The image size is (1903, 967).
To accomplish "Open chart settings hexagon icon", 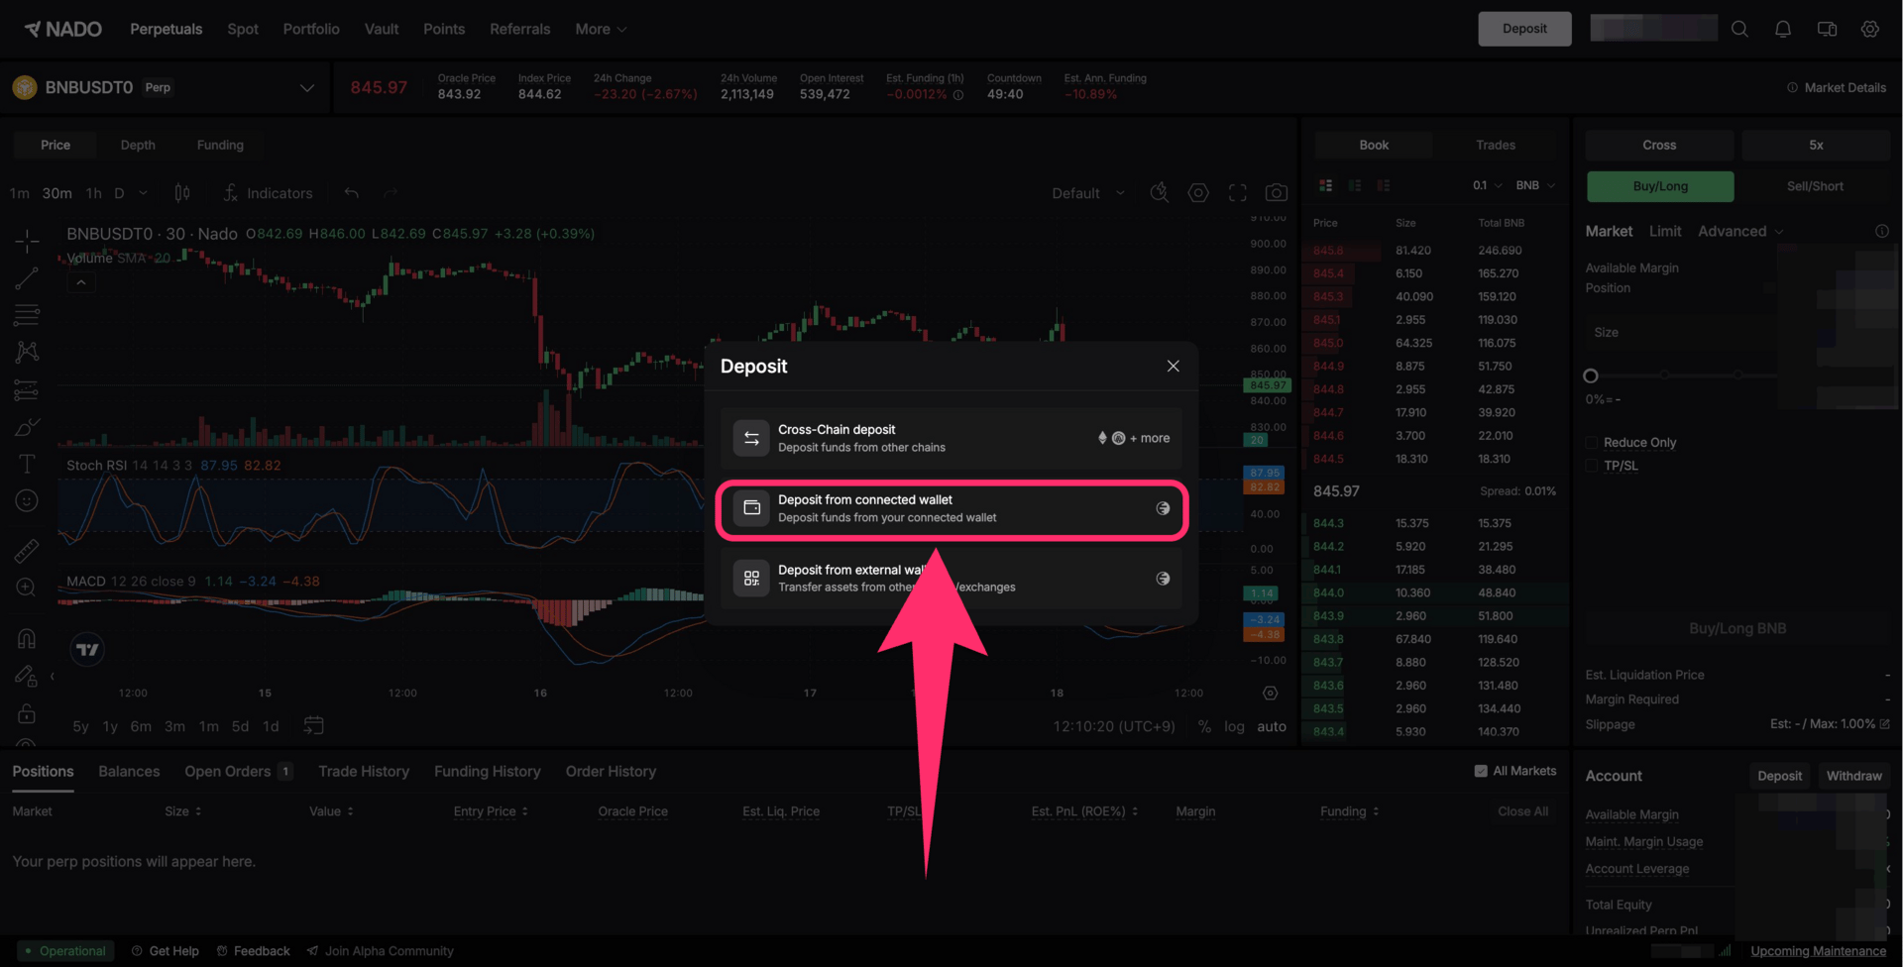I will (x=1198, y=193).
